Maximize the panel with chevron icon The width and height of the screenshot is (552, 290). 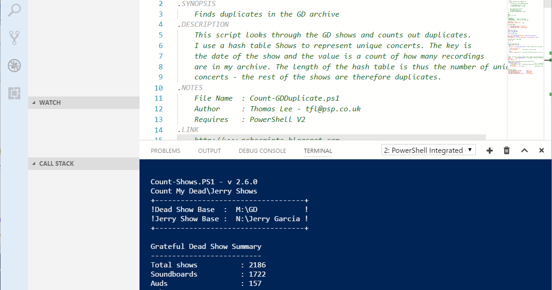click(x=523, y=150)
